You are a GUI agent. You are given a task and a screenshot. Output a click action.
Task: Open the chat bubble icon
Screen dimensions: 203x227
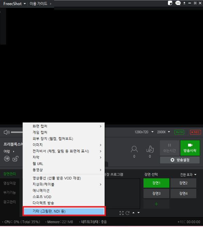pos(178,3)
